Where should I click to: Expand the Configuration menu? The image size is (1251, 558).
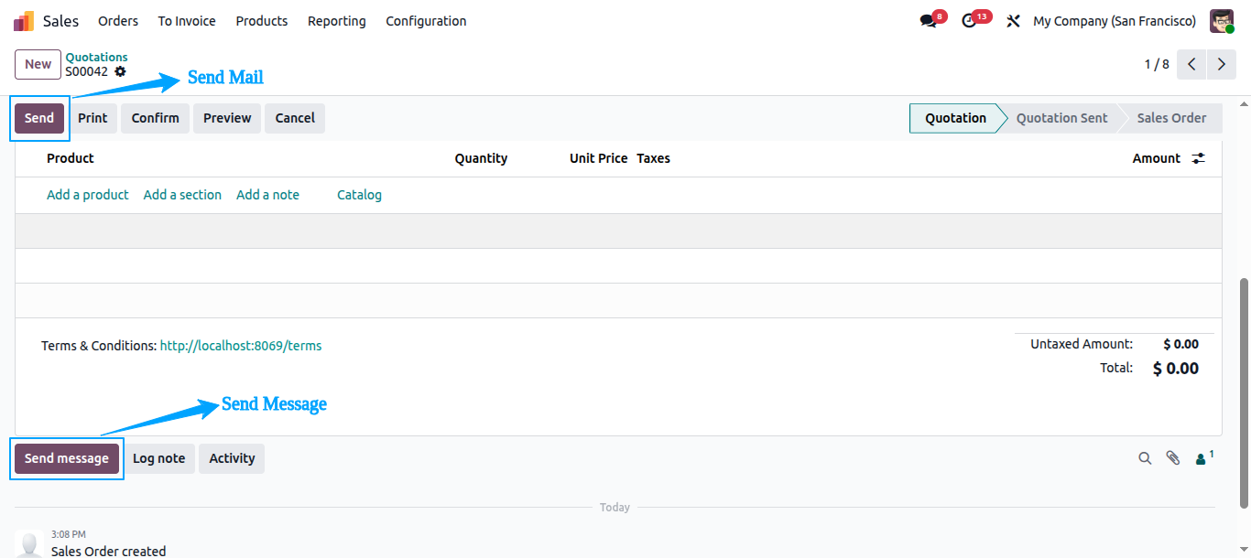426,21
